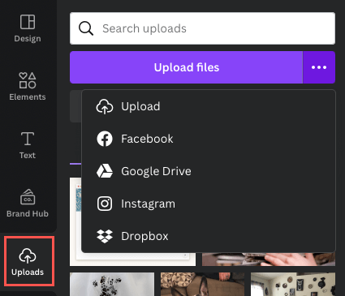Focus the Search uploads field

click(x=202, y=28)
